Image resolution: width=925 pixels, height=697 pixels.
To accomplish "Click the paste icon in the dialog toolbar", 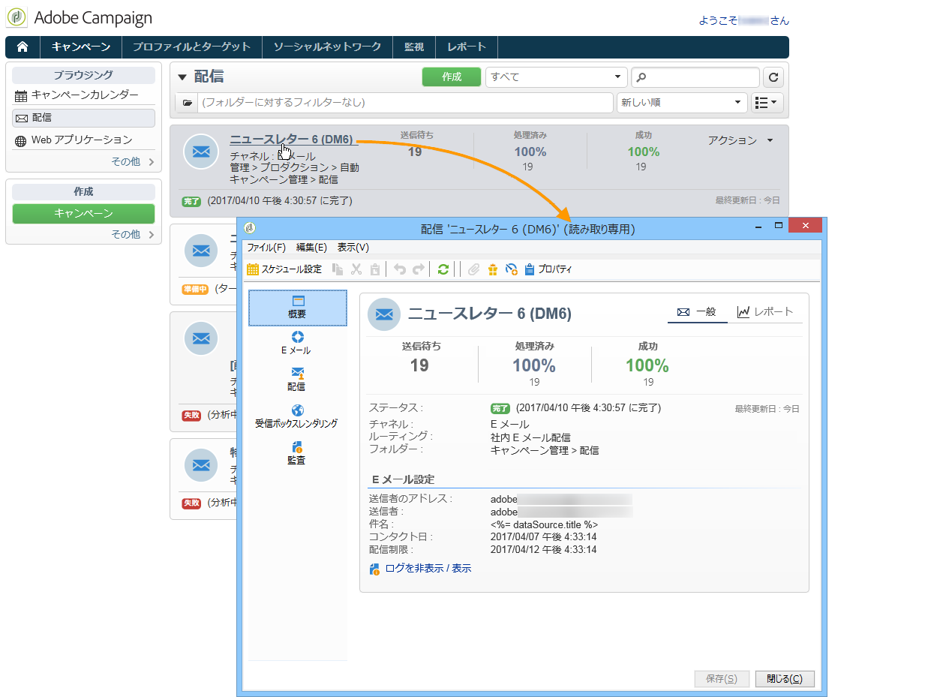I will pos(375,269).
